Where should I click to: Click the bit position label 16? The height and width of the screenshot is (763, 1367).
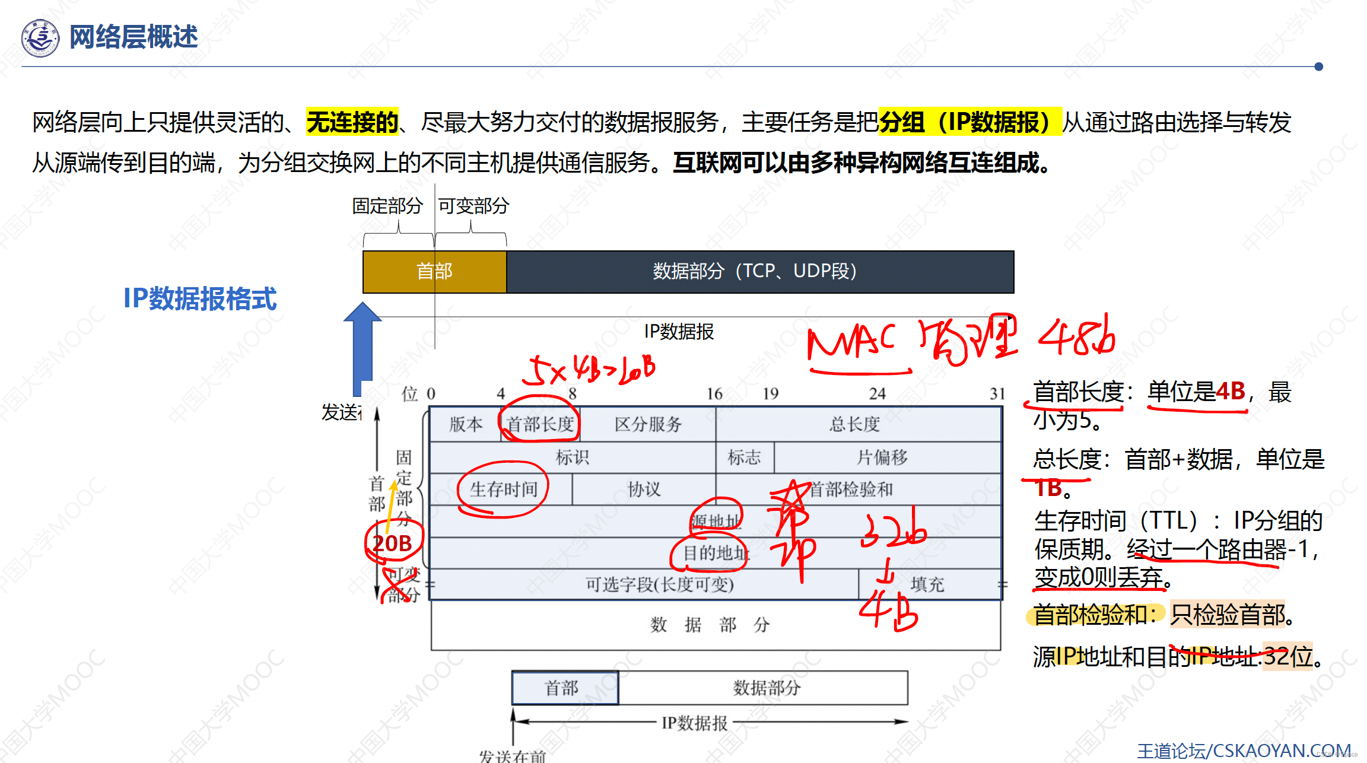pyautogui.click(x=714, y=394)
